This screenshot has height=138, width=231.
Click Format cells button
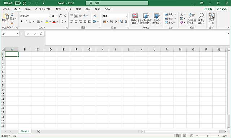(170, 23)
